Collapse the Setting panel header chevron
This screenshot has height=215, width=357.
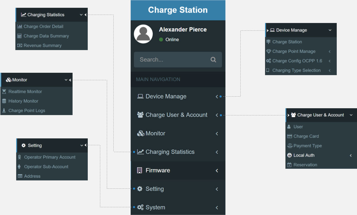pos(82,146)
